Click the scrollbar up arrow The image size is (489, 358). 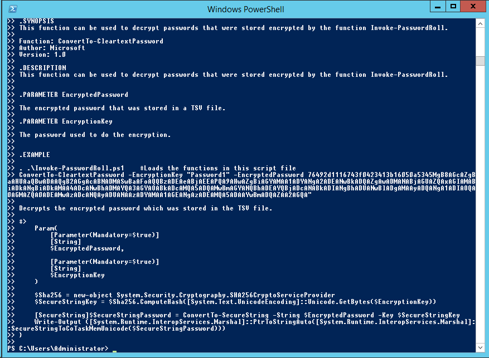pyautogui.click(x=480, y=23)
